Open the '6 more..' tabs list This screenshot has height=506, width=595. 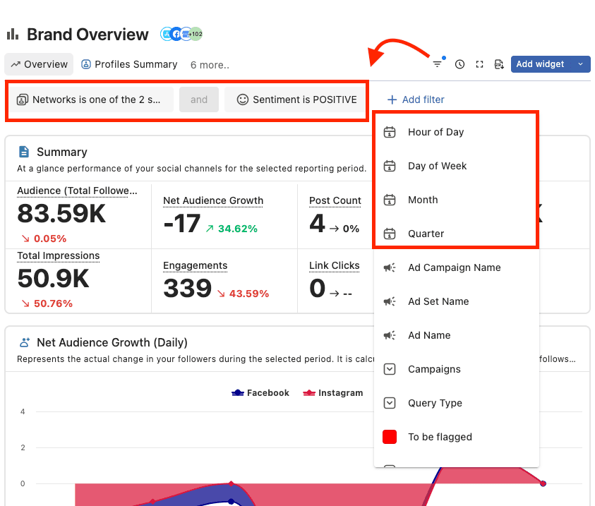pos(210,65)
